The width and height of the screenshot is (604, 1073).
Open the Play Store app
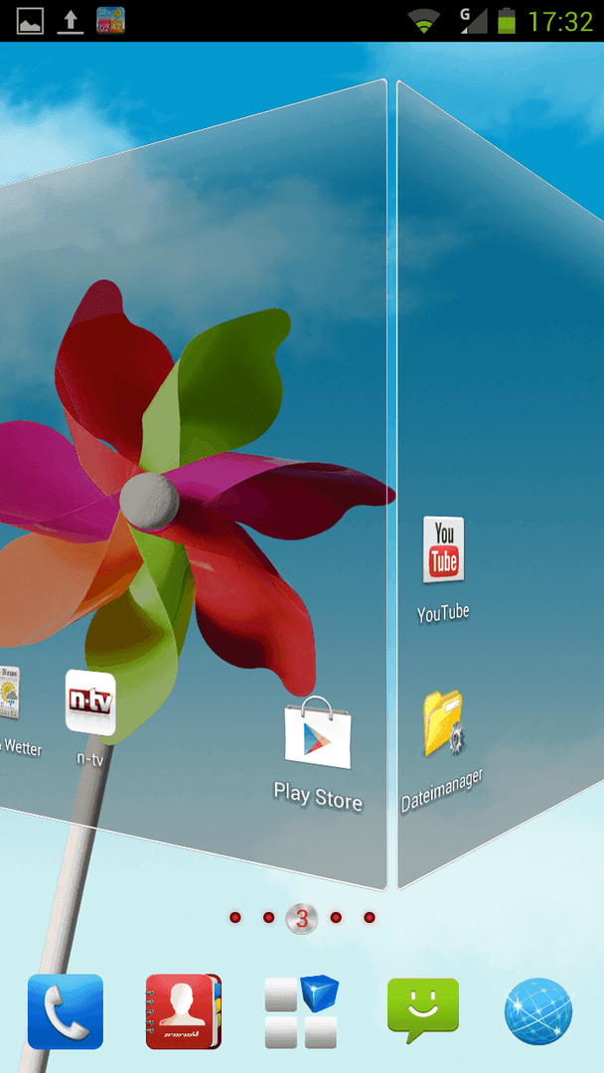(317, 733)
